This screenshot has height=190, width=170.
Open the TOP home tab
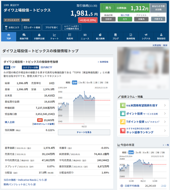(9, 37)
